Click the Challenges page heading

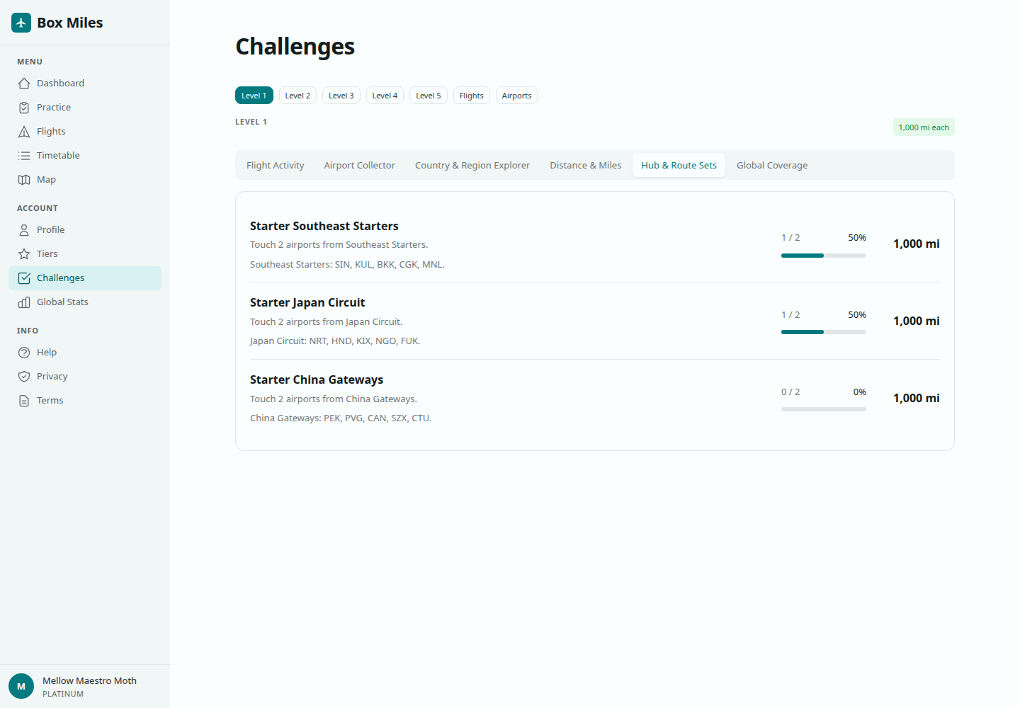point(295,47)
